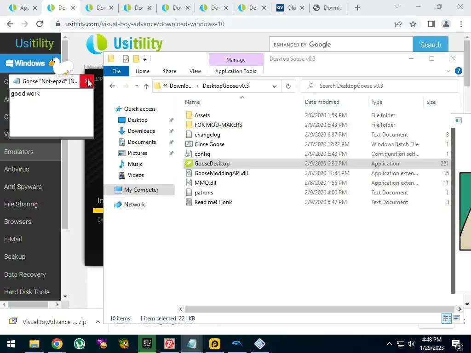
Task: Open the notification center icon
Action: tap(457, 344)
